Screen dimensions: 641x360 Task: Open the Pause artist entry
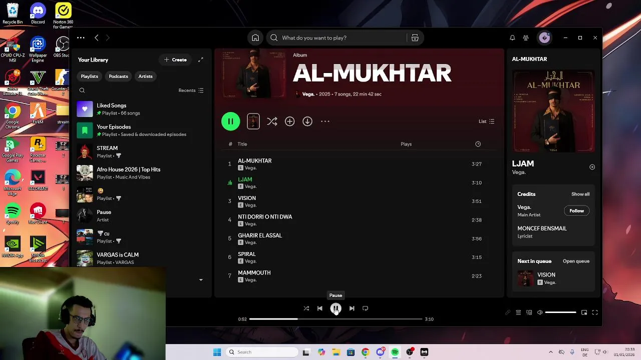click(x=140, y=215)
